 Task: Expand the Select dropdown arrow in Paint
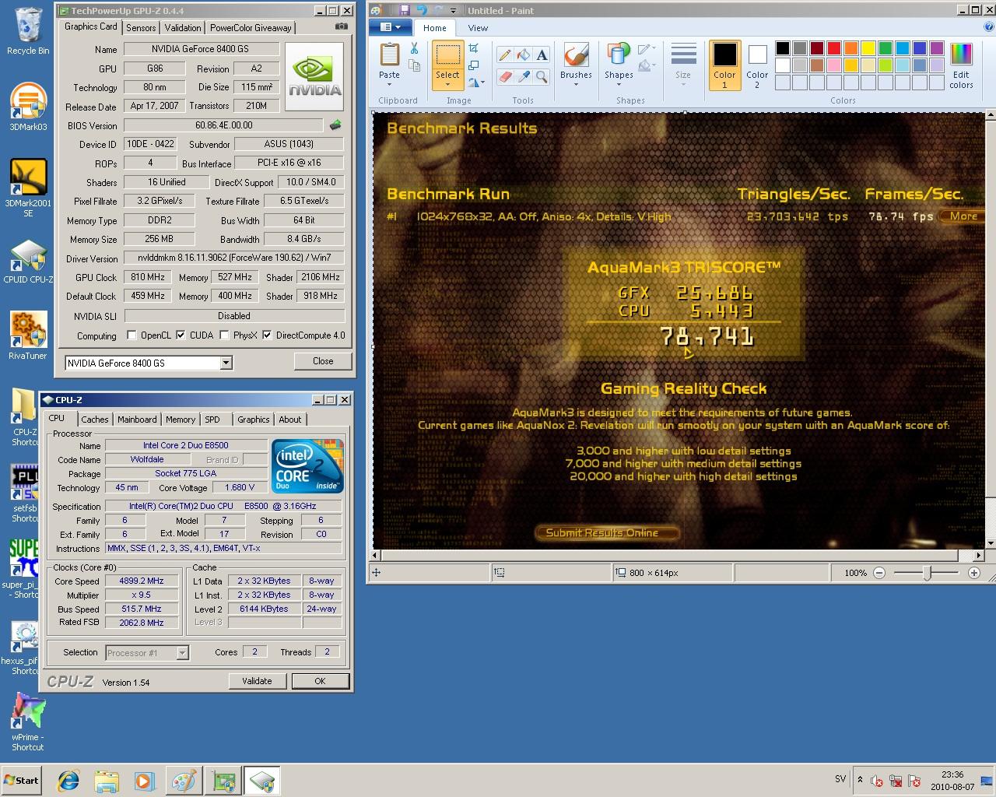coord(447,84)
